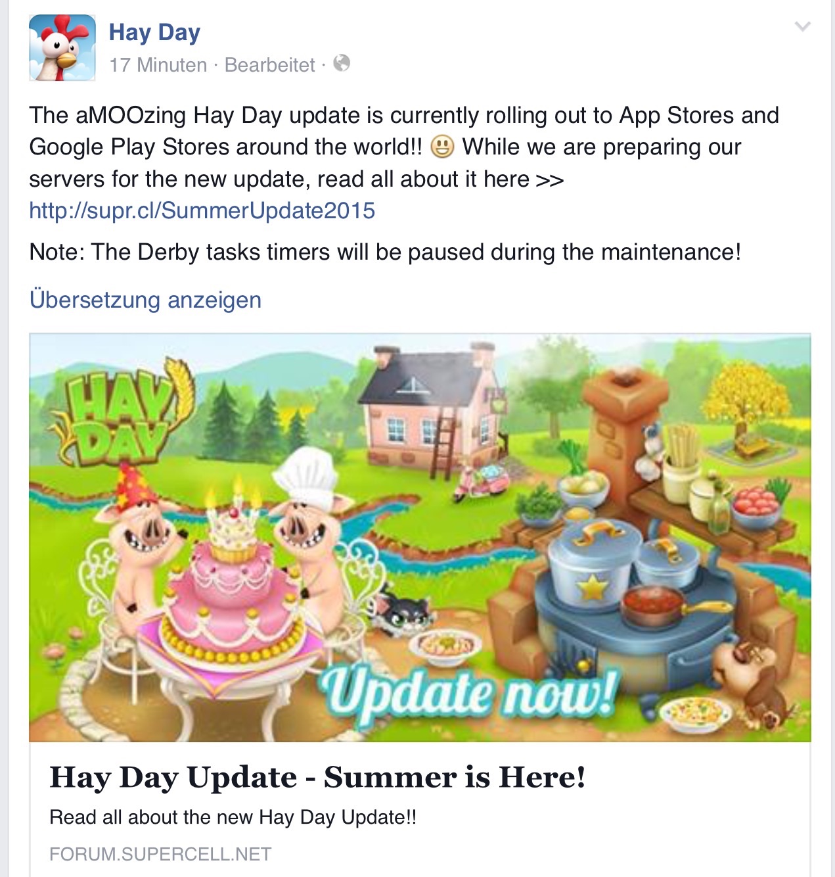This screenshot has height=877, width=835.
Task: View edit history via Bearbeitet
Action: (270, 64)
